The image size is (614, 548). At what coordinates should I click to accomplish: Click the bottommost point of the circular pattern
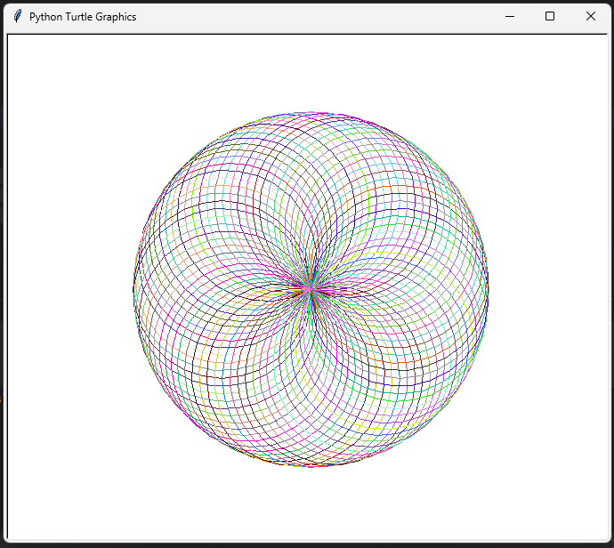click(310, 466)
